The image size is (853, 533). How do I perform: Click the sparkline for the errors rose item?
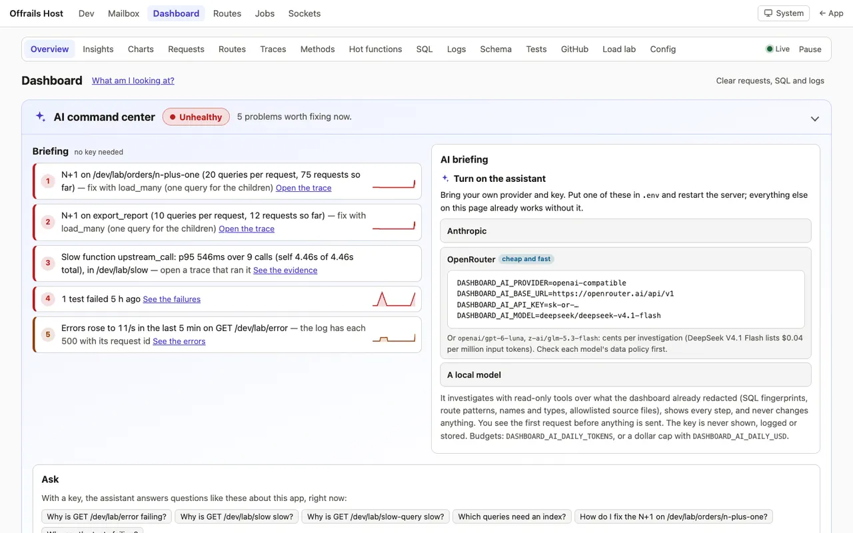point(394,339)
